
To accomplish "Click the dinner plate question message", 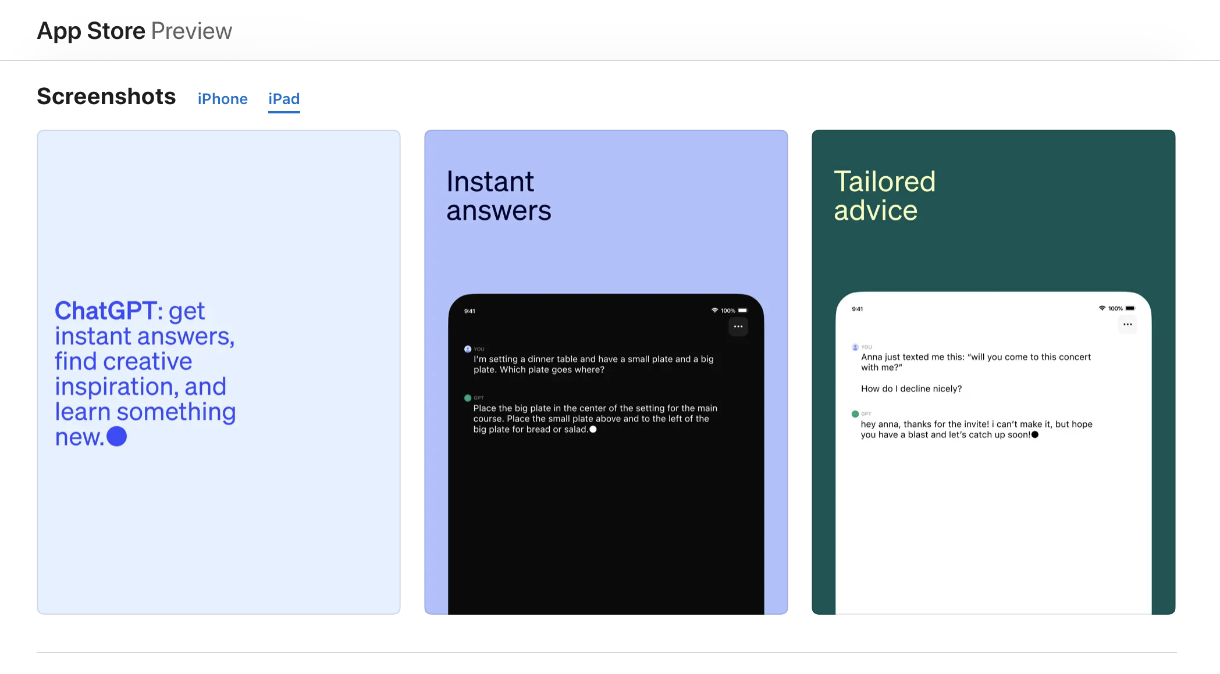I will tap(593, 365).
